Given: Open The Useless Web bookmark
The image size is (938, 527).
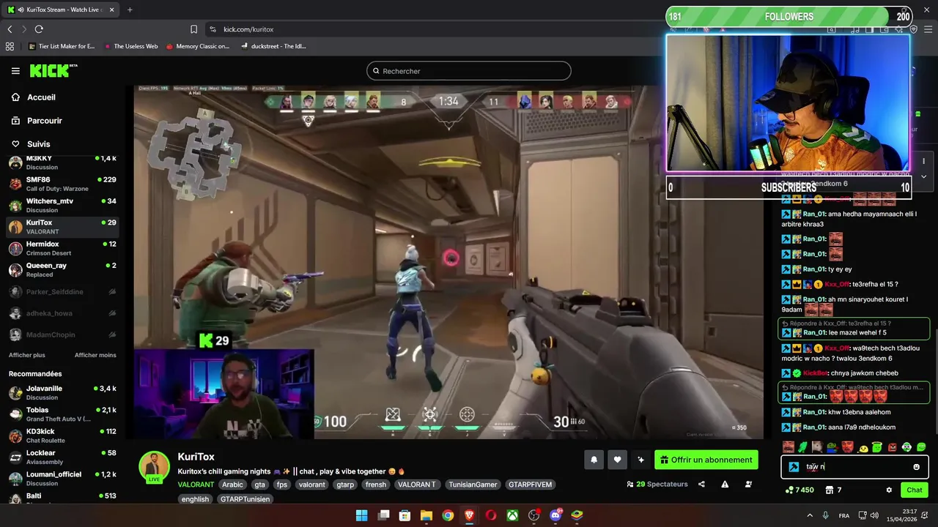Looking at the screenshot, I should 130,46.
